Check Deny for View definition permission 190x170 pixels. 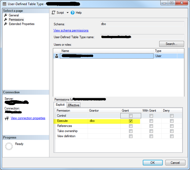point(172,136)
